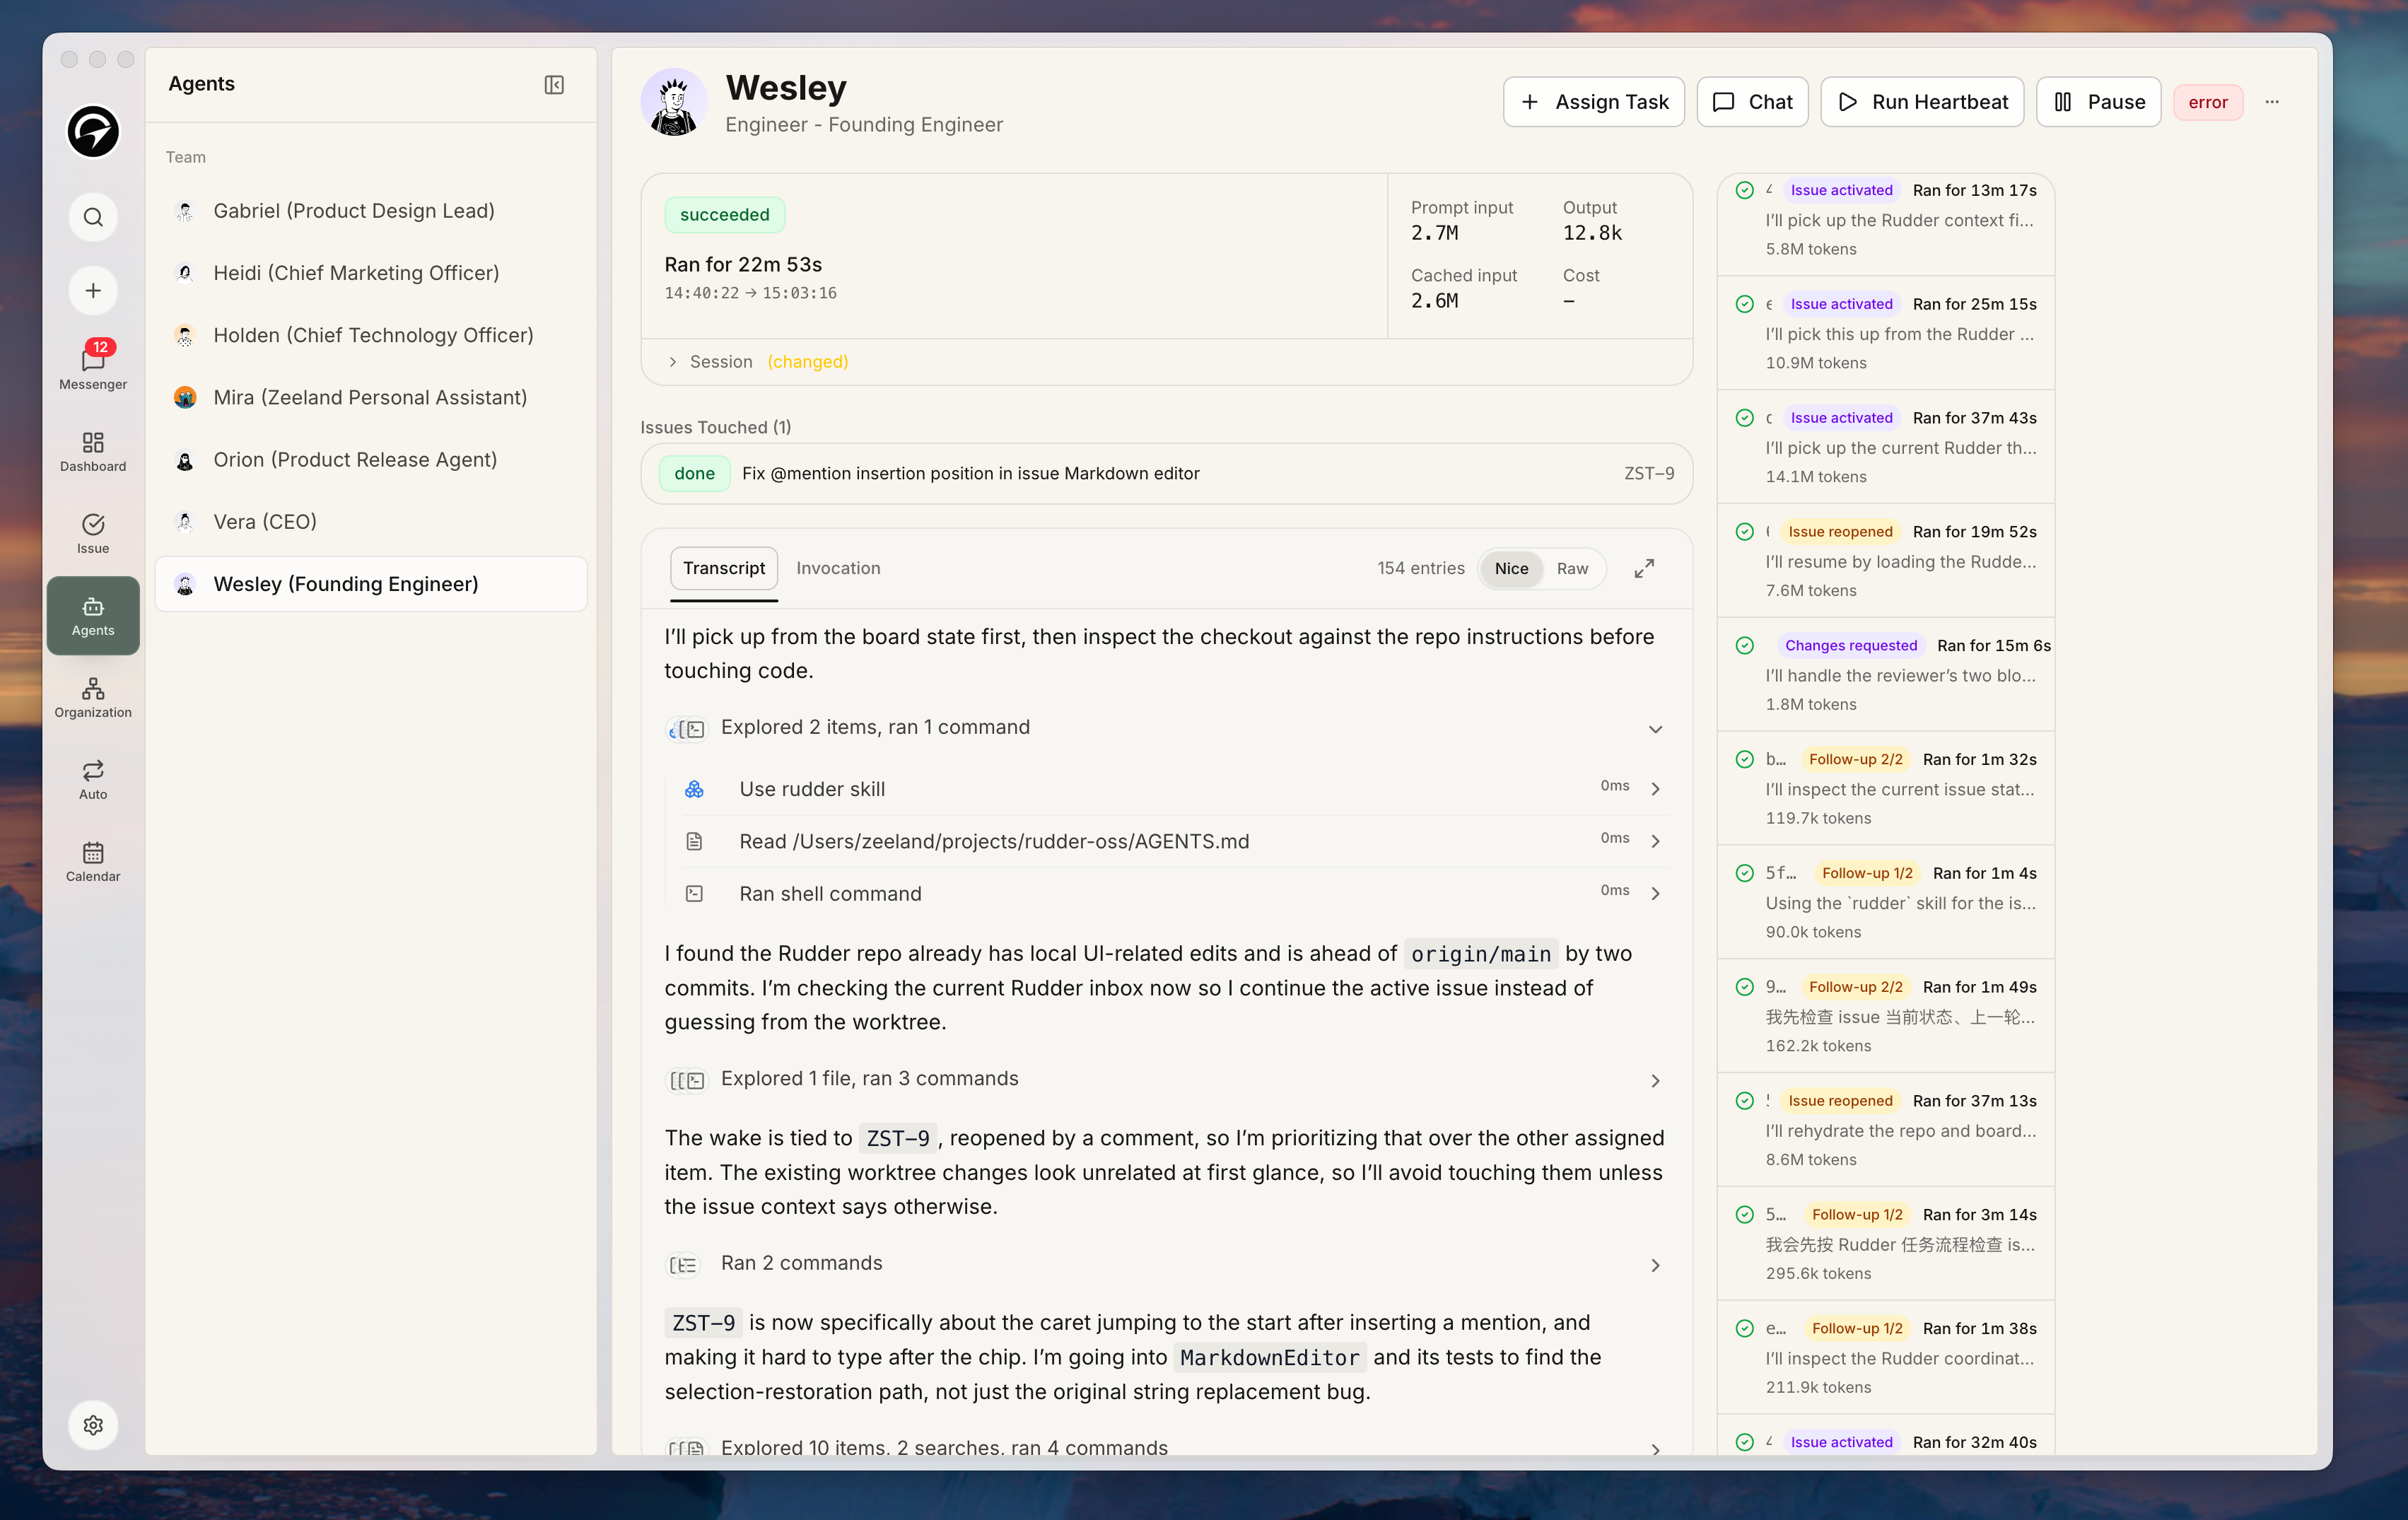2408x1520 pixels.
Task: Open Follow-up 1/2 run of 1m 4s
Action: tap(1887, 902)
